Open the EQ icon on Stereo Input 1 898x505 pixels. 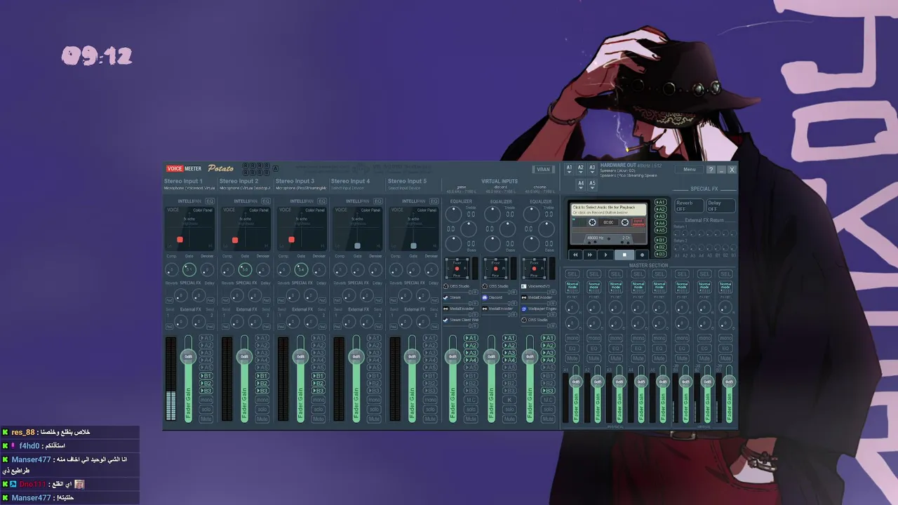pyautogui.click(x=209, y=201)
